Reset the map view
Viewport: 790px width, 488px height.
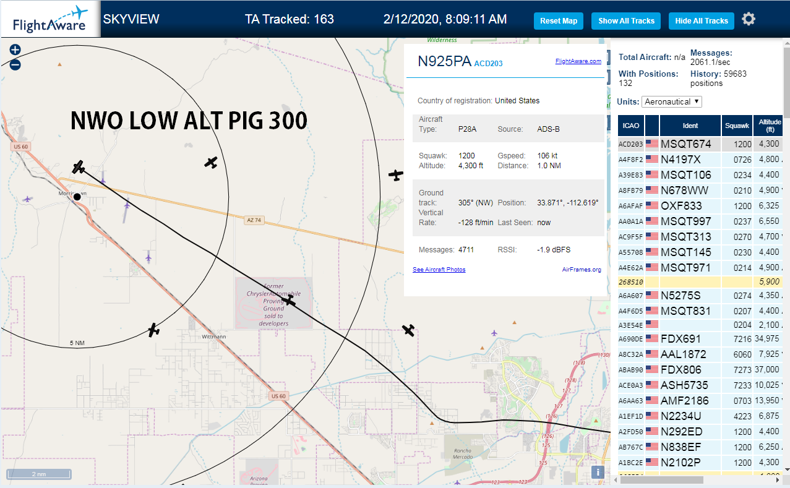[x=559, y=20]
